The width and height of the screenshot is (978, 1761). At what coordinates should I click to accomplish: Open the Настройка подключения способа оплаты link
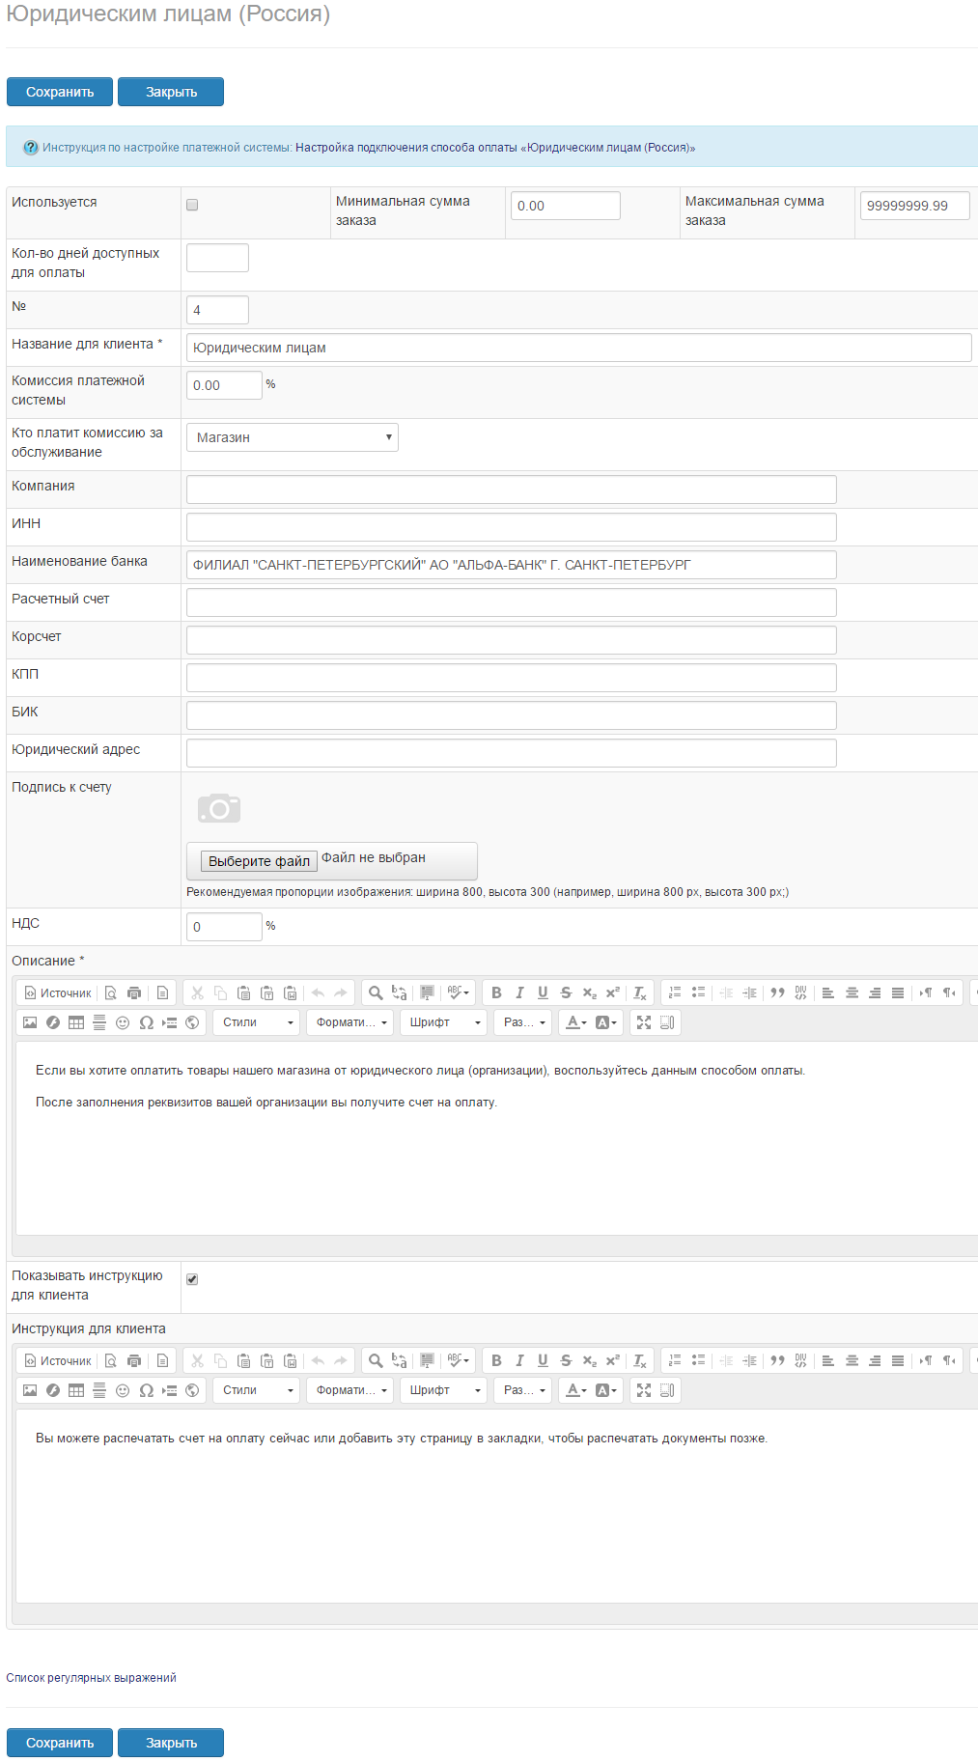[494, 148]
